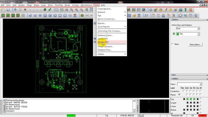Viewport: 208px width, 117px height.
Task: Click the Shape Add polygon icon
Action: (30, 15)
